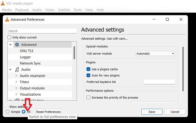Expand the Visualizations node
Viewport: 196px width, 123px height.
coord(16,94)
